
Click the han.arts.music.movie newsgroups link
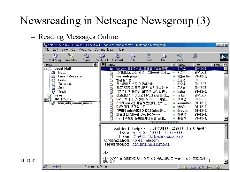[151, 144]
